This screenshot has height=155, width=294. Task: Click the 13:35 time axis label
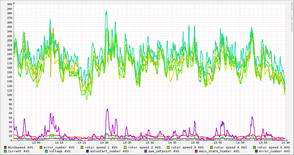pyautogui.click(x=172, y=143)
